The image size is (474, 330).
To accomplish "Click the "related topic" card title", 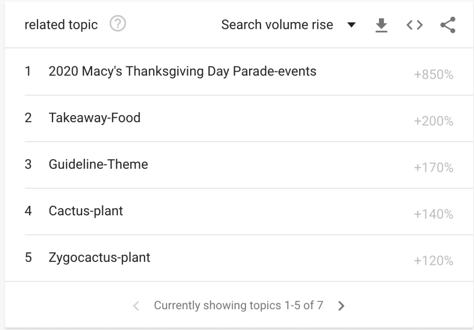I will [x=61, y=25].
